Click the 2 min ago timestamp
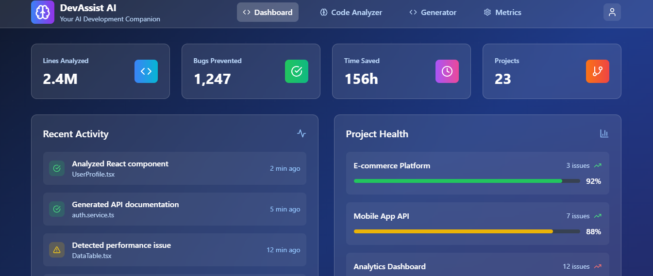Screen dimensions: 653x276 [x=285, y=168]
